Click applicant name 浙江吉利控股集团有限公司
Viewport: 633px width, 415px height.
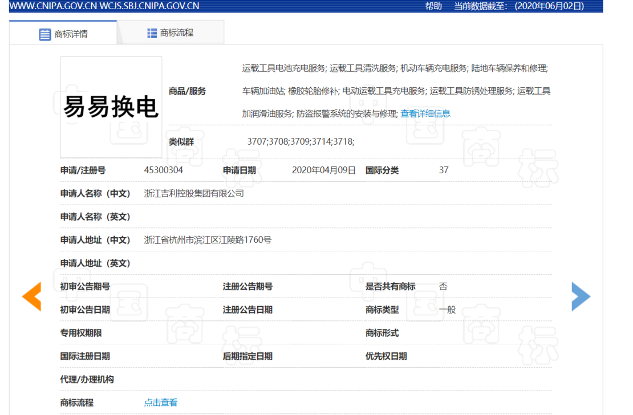[x=194, y=193]
